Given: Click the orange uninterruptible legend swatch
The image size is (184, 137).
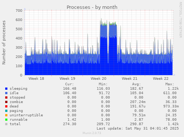Looking at the screenshot, I should (x=6, y=115).
